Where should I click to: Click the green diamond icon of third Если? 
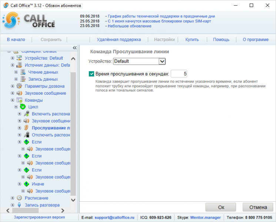click(26, 170)
